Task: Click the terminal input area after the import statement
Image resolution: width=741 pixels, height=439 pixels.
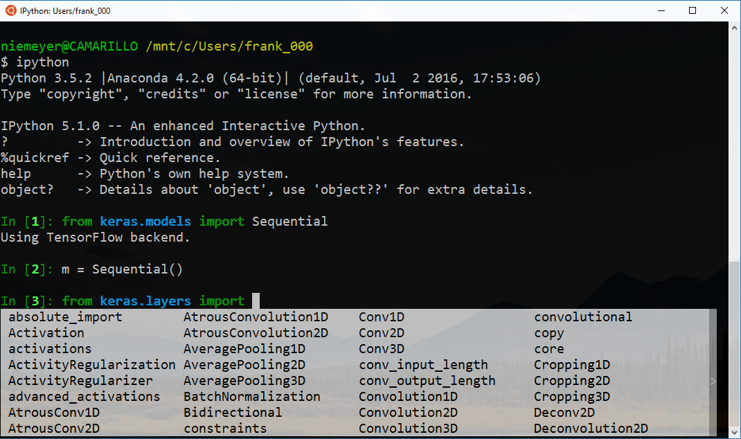Action: (x=258, y=301)
